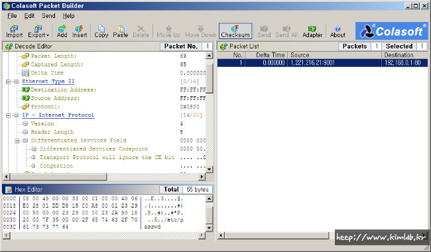Collapse the Differentiated Services Field node
Image resolution: width=431 pixels, height=252 pixels.
[17, 141]
